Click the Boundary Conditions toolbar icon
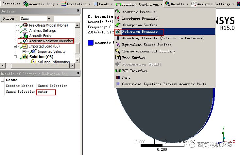240x155 pixels. pyautogui.click(x=118, y=4)
